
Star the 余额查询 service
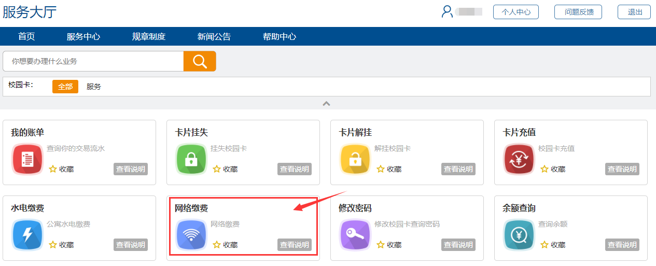[544, 245]
